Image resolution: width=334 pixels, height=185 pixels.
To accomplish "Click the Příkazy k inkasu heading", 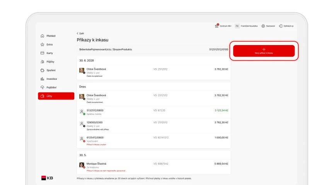I will [x=92, y=40].
